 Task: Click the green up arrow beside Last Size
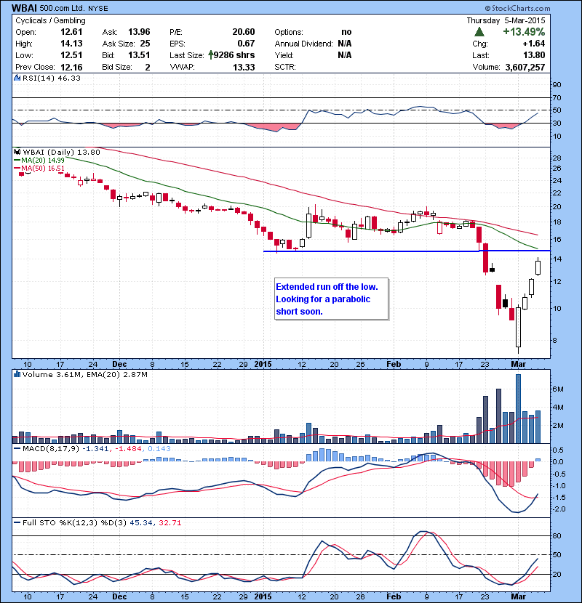coord(211,55)
